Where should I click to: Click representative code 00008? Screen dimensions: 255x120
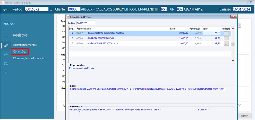point(80,38)
